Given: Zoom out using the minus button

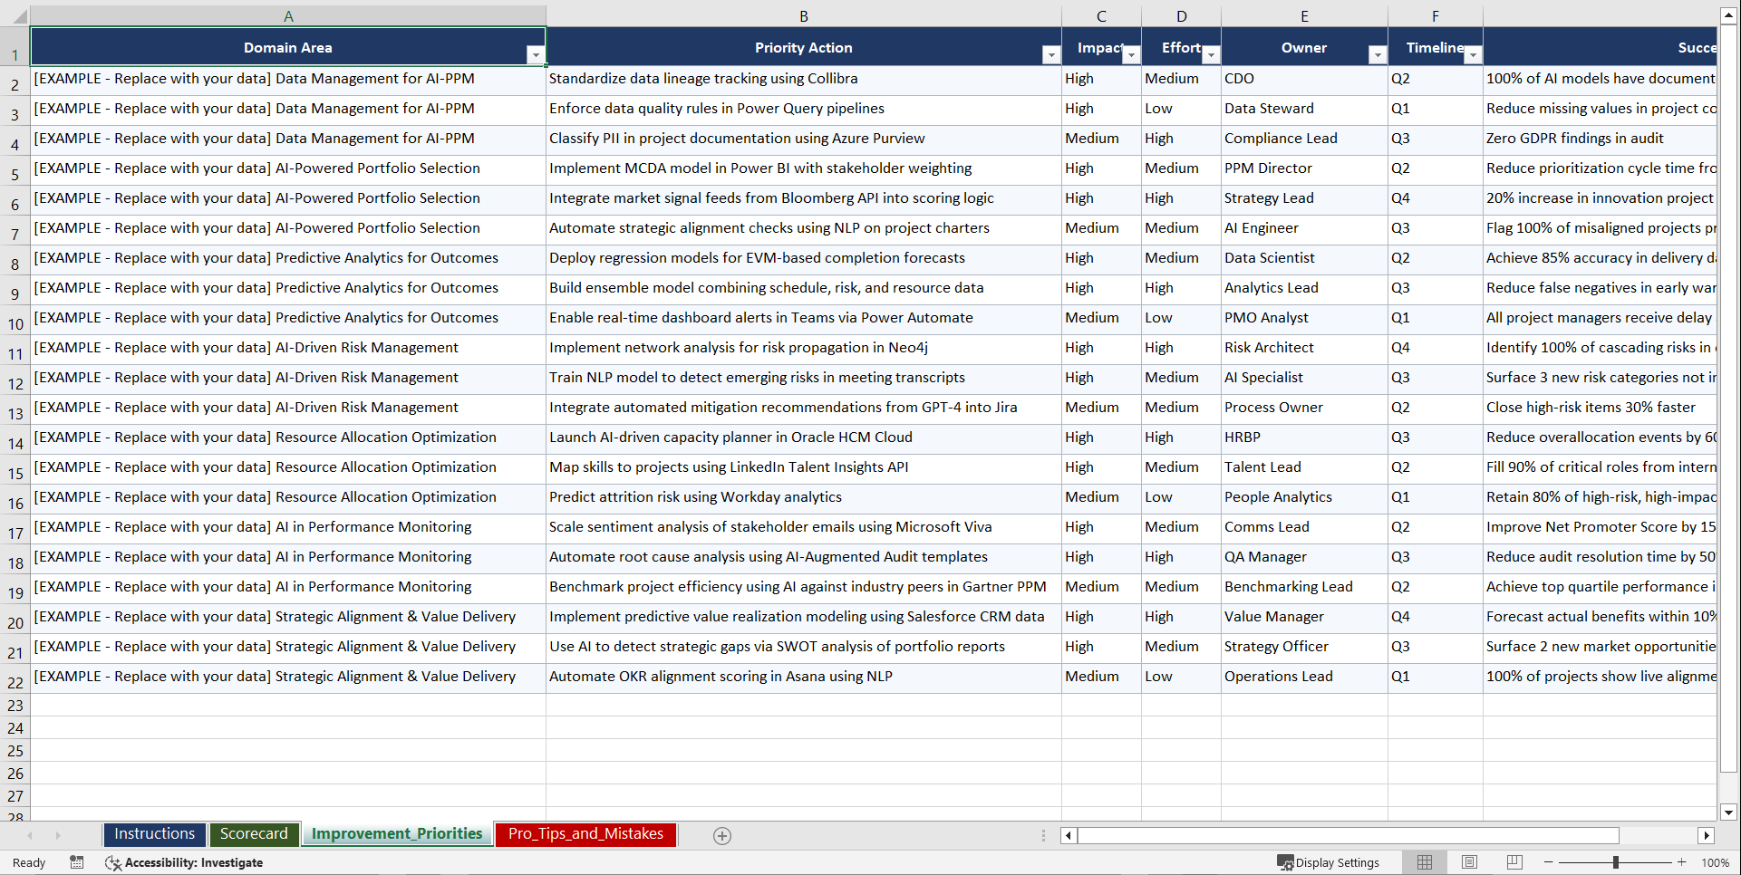Looking at the screenshot, I should pos(1549,862).
